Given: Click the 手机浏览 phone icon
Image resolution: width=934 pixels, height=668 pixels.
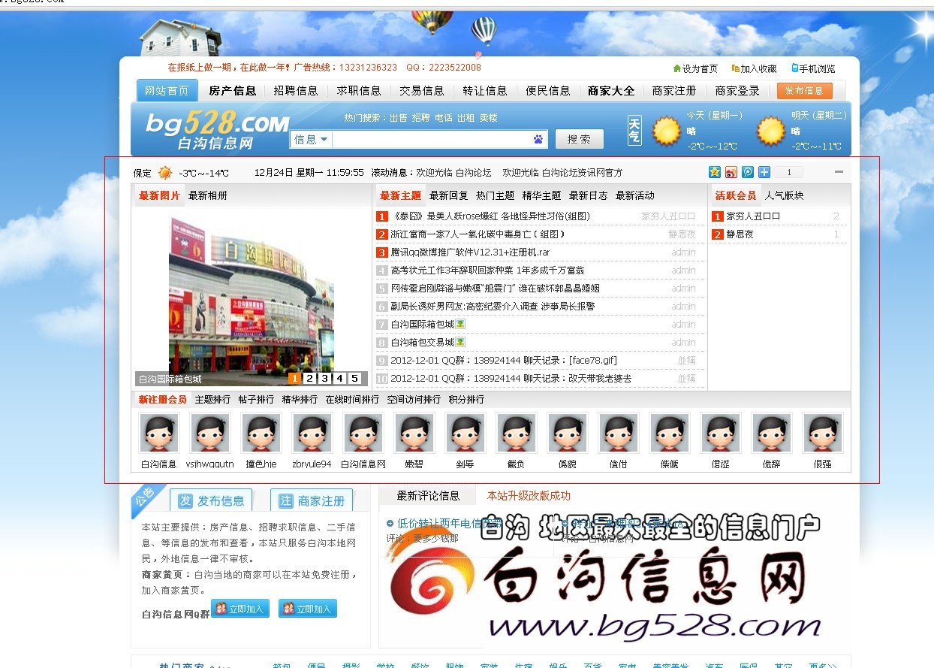Looking at the screenshot, I should (795, 68).
